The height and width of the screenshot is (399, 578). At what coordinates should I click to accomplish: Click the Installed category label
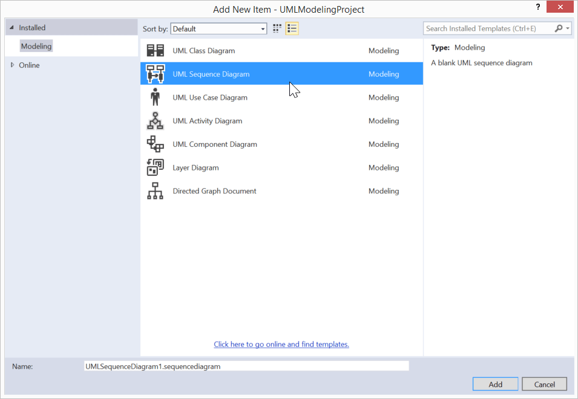coord(32,28)
